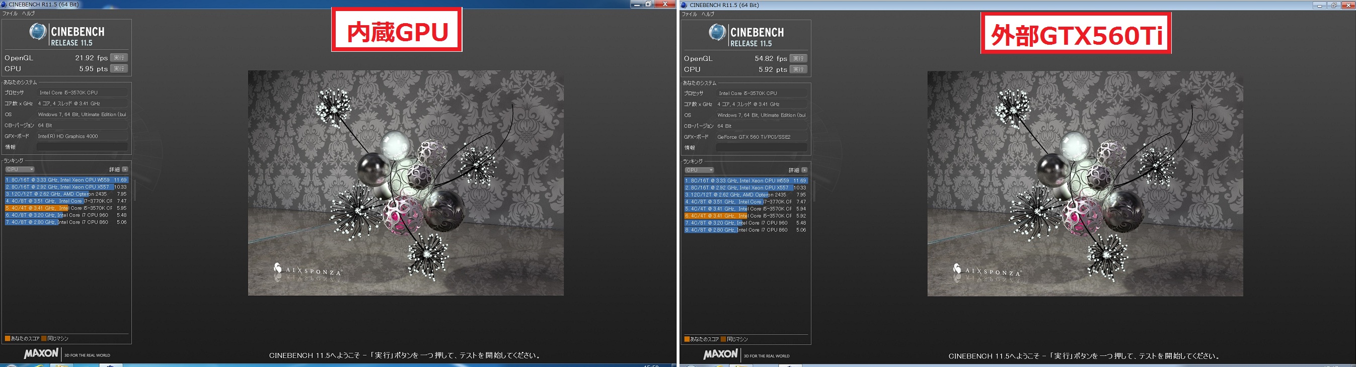Click the 5.95 pts CPU score
This screenshot has width=1356, height=367.
click(x=94, y=69)
